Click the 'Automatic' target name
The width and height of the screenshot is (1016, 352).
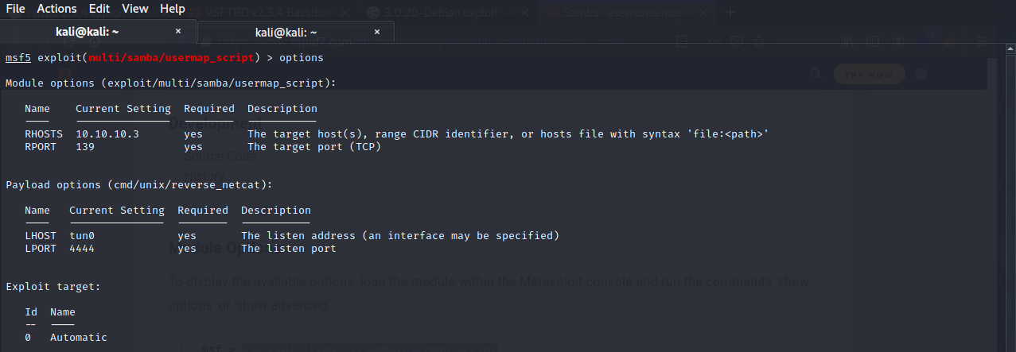tap(79, 338)
